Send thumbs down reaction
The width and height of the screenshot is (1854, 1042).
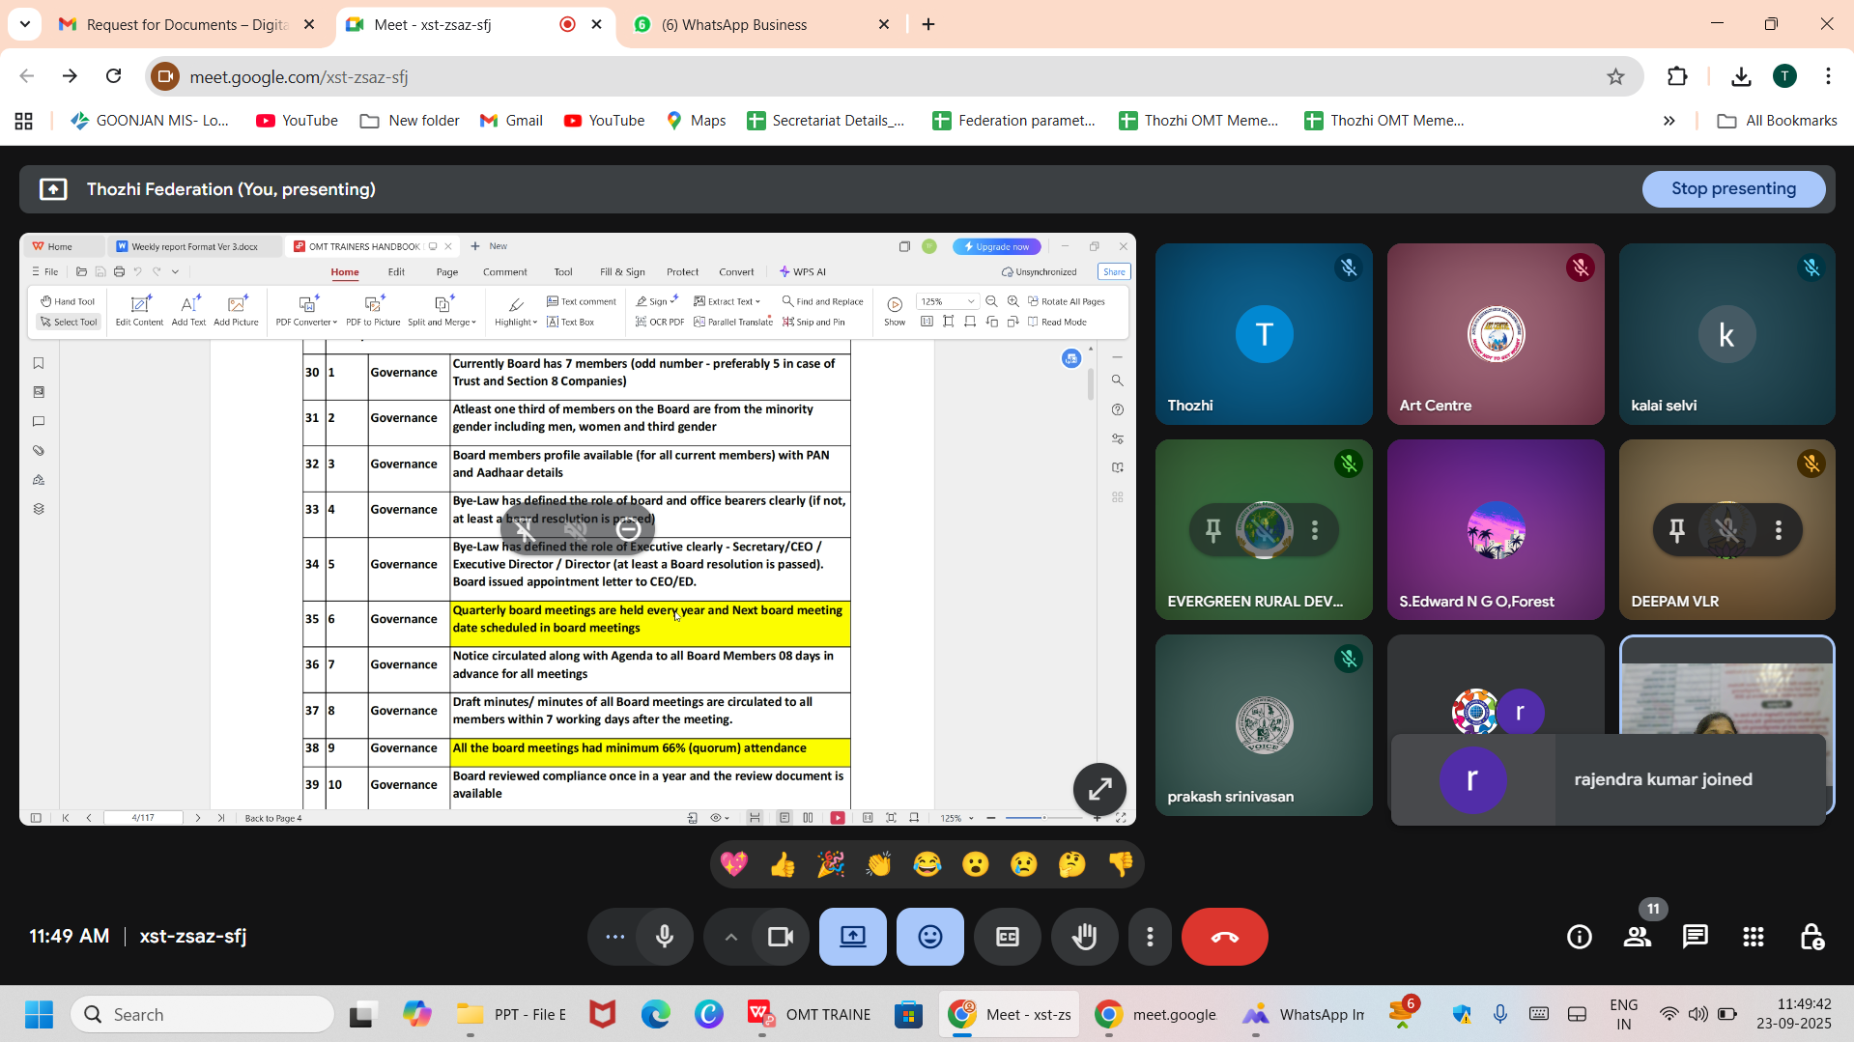(1121, 863)
